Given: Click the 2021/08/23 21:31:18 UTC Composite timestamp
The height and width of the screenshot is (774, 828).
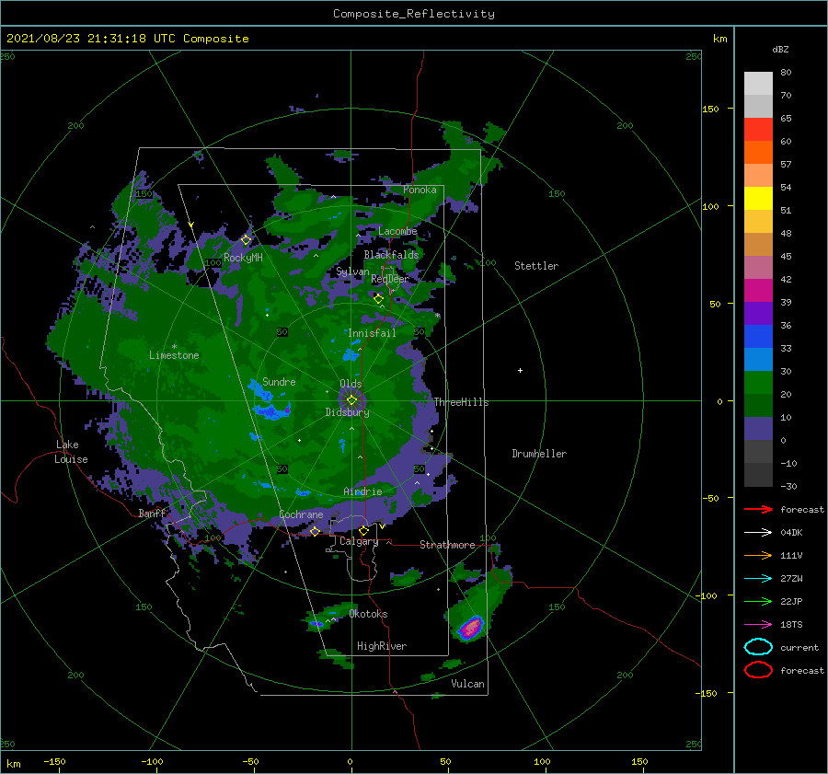Looking at the screenshot, I should [x=127, y=39].
